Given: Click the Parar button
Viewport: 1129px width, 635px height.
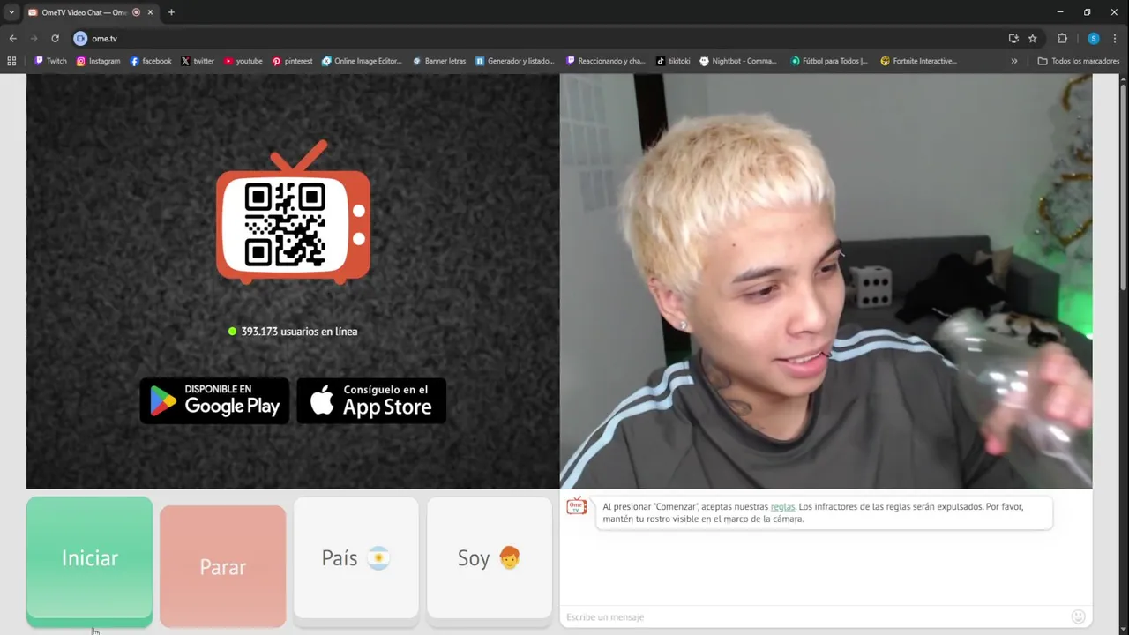Looking at the screenshot, I should coord(222,566).
